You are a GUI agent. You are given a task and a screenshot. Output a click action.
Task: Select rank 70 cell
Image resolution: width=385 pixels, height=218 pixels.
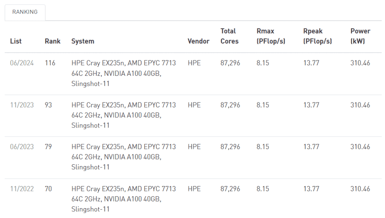tap(49, 189)
